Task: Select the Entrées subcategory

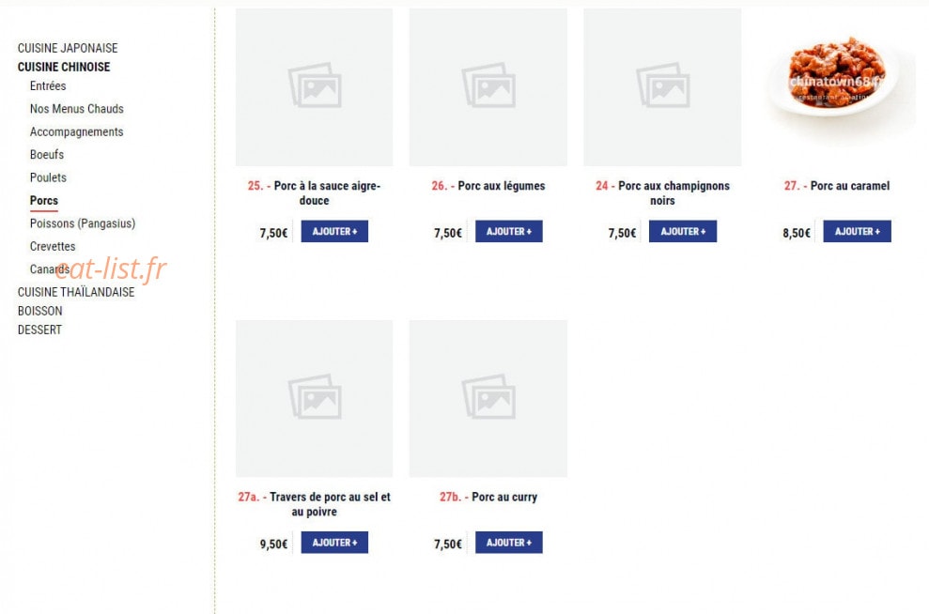Action: (x=48, y=85)
